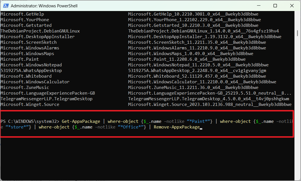Viewport: 301px width, 181px height.
Task: Minimize the PowerShell window
Action: click(258, 6)
